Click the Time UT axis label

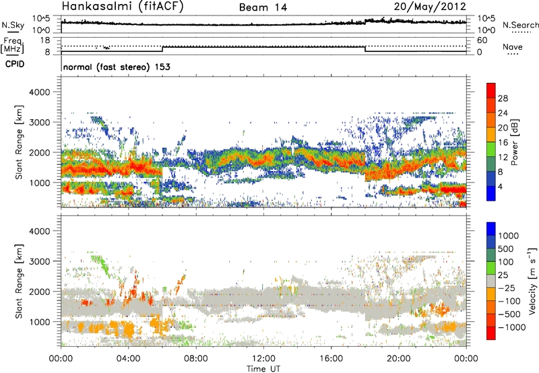tap(263, 368)
